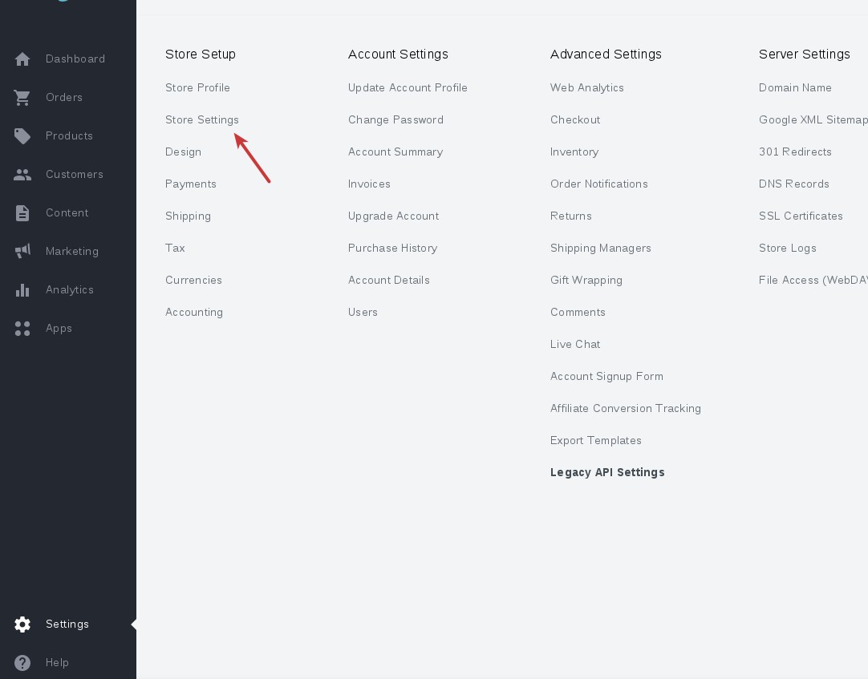This screenshot has width=868, height=679.
Task: Click the Analytics bar chart icon
Action: (22, 290)
